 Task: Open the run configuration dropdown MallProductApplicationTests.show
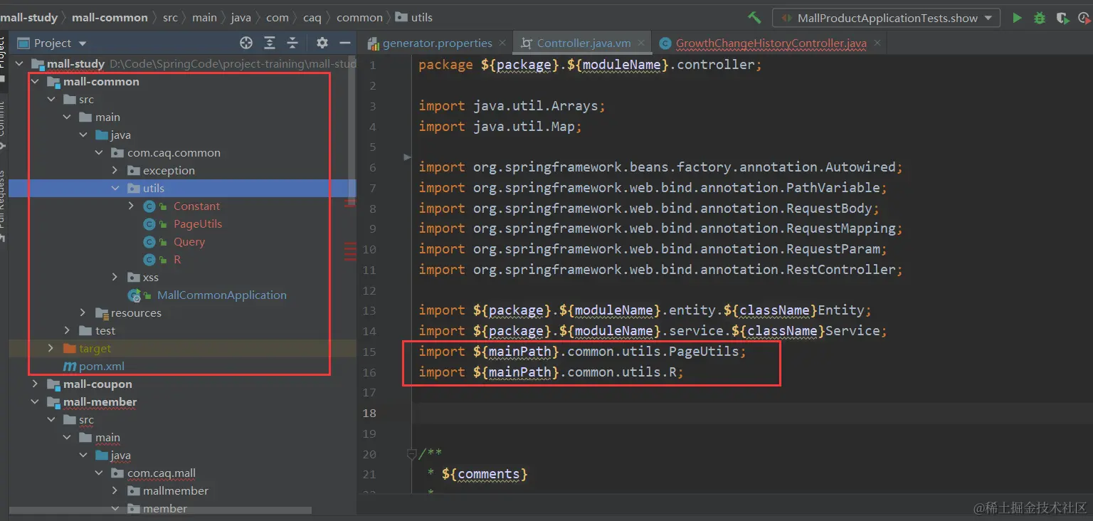pyautogui.click(x=886, y=18)
